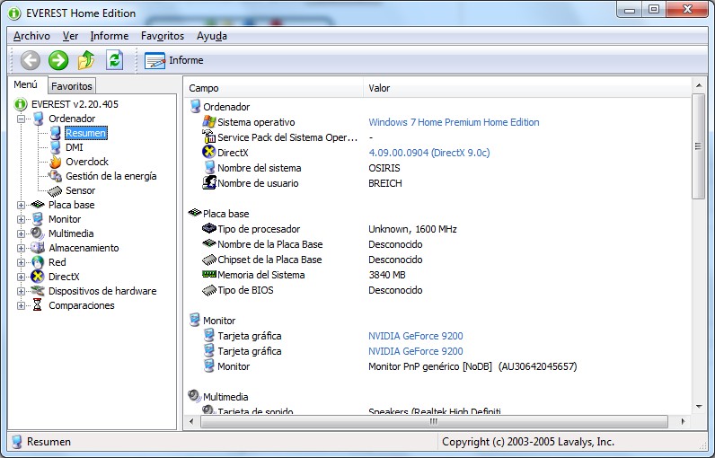
Task: Sort by the Campo column header
Action: pyautogui.click(x=274, y=88)
